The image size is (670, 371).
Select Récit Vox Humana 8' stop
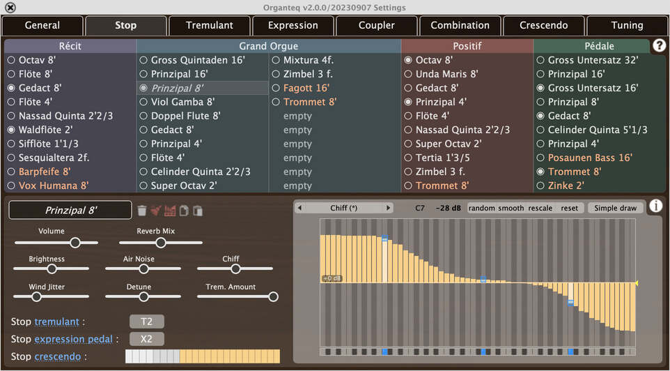click(x=70, y=185)
